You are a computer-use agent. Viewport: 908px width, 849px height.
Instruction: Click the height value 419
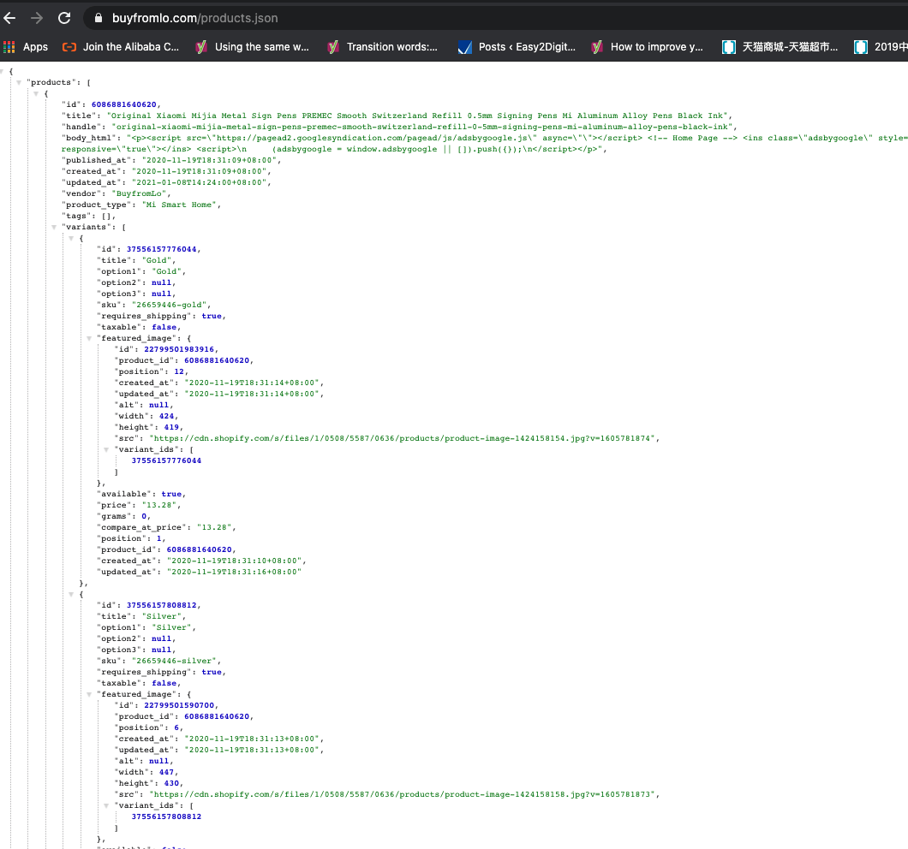point(171,427)
